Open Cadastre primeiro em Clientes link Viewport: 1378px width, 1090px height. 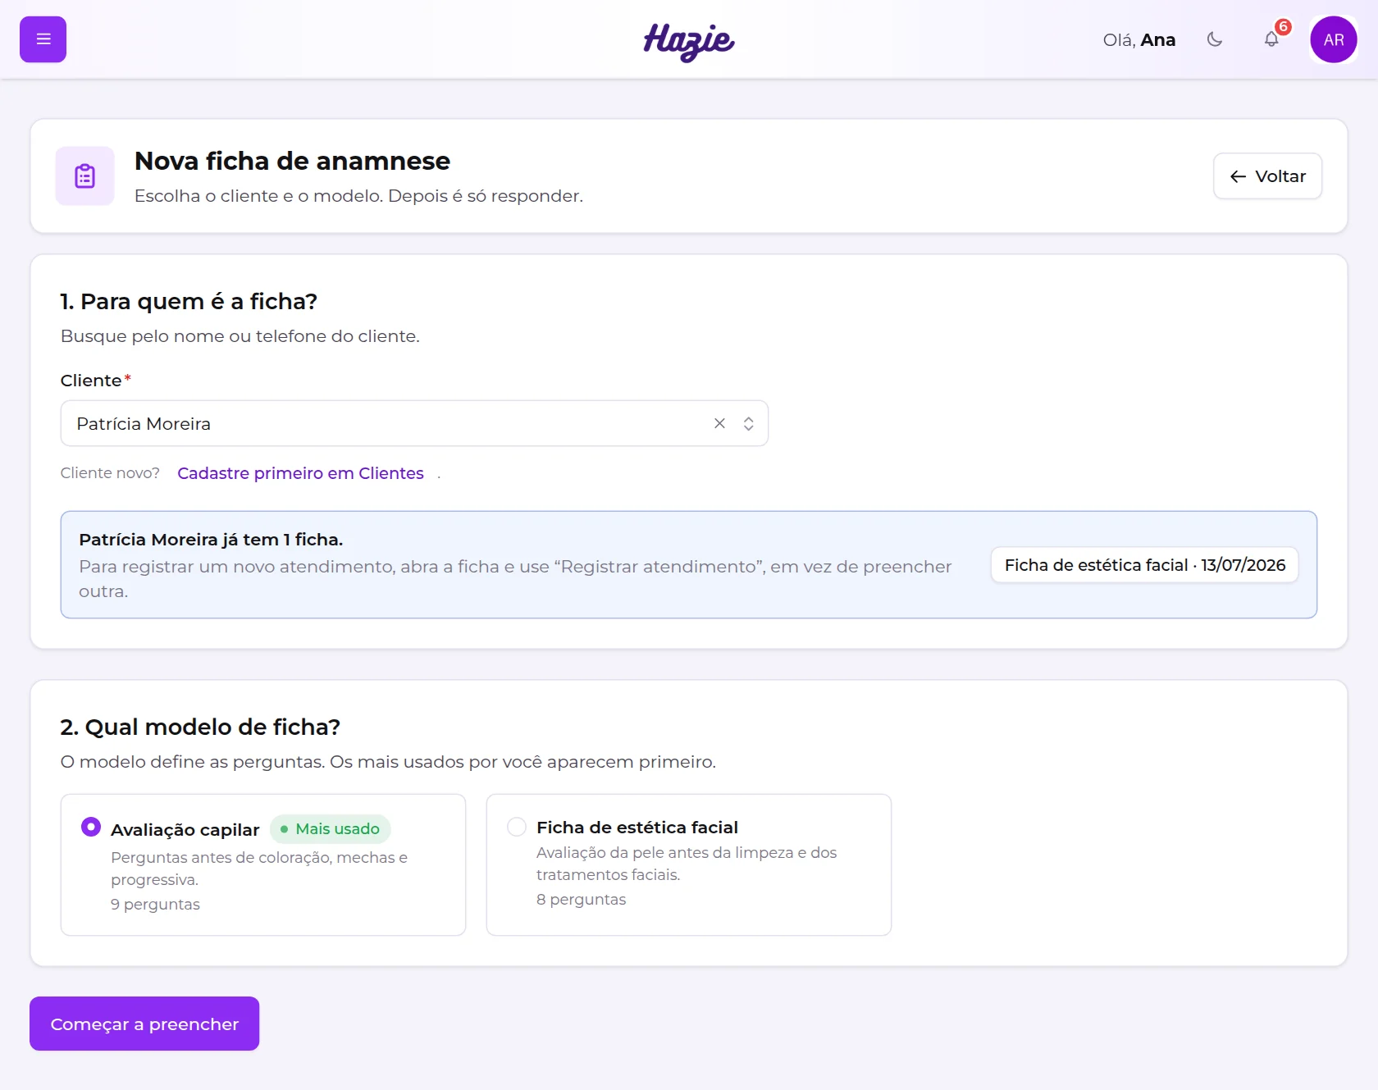coord(300,473)
